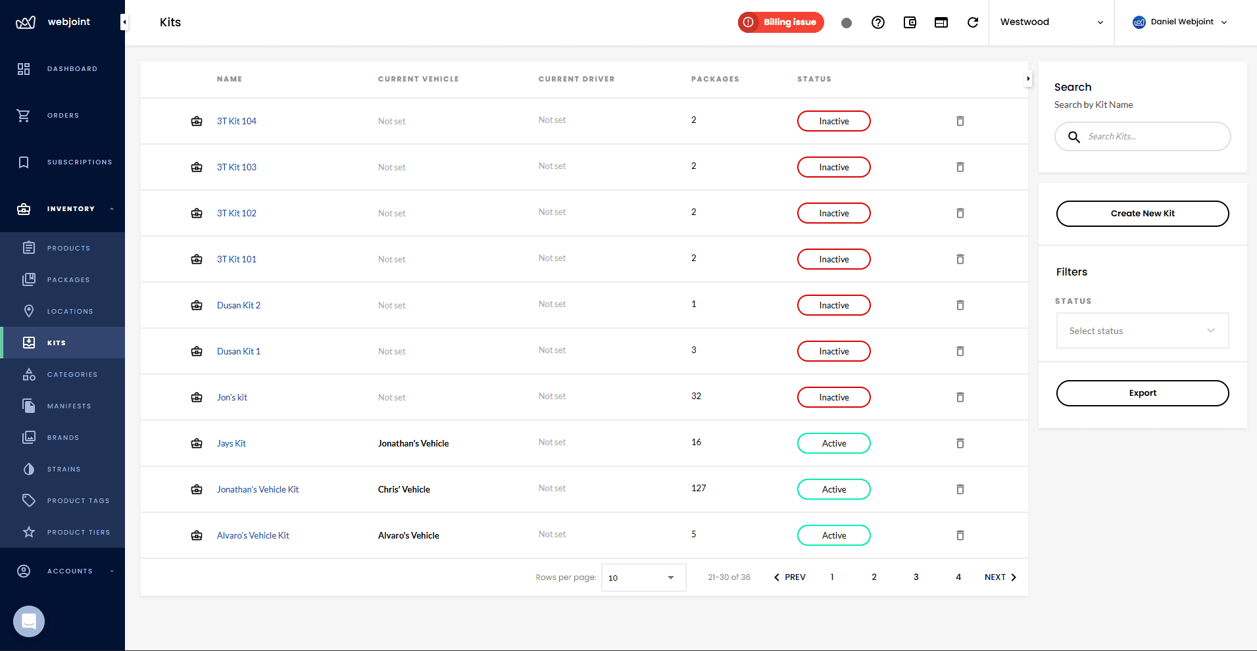
Task: Open the Rows per page dropdown
Action: click(643, 577)
